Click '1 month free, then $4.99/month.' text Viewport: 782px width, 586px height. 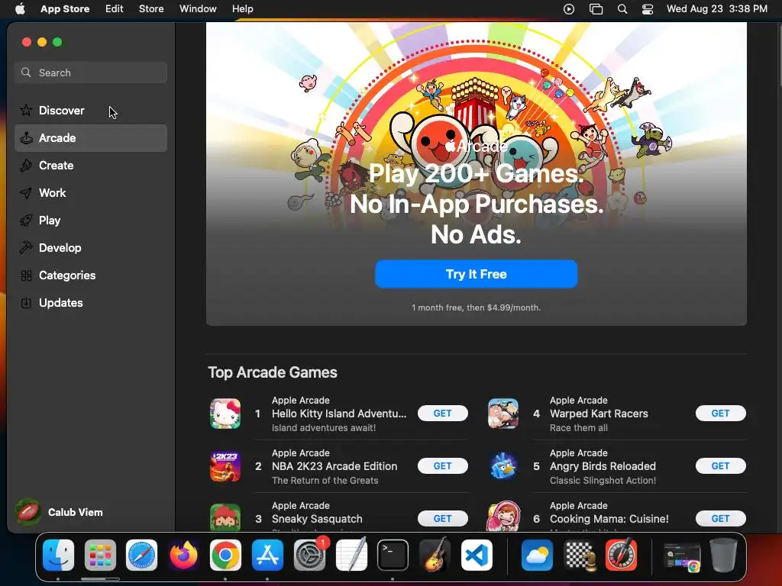(x=477, y=307)
